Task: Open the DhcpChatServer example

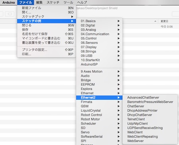Action: [x=150, y=115]
